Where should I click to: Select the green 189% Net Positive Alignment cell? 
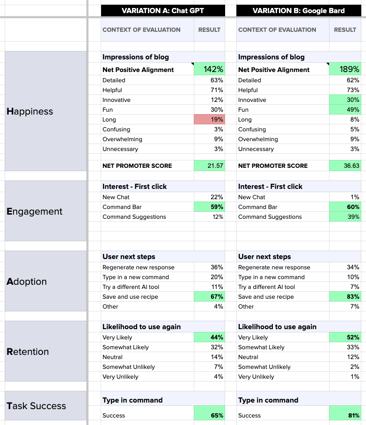[x=345, y=70]
